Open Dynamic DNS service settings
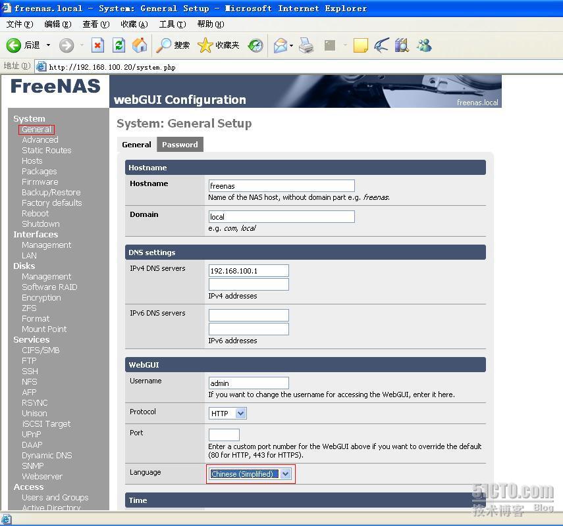 coord(47,456)
